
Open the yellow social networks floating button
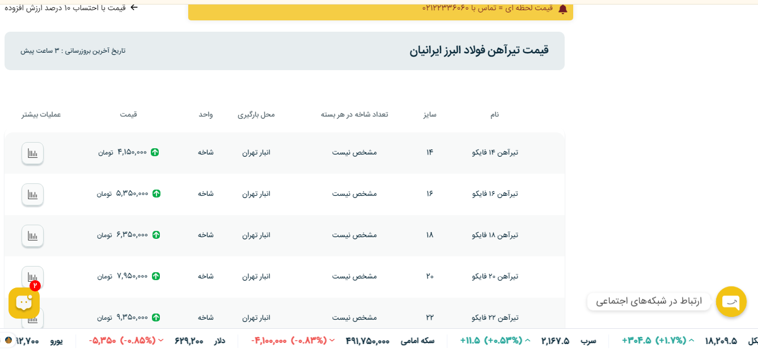point(731,302)
